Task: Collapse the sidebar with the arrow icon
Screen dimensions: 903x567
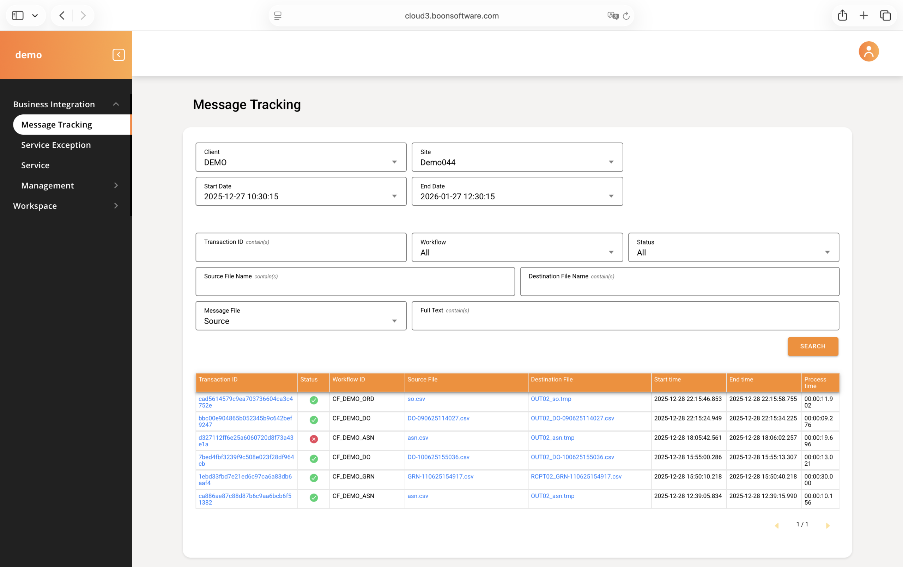Action: [119, 55]
